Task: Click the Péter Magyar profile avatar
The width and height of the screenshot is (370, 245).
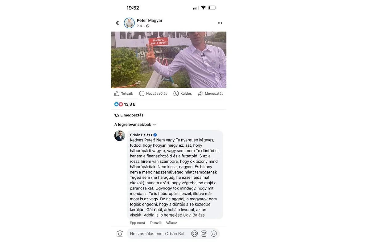Action: click(x=129, y=23)
